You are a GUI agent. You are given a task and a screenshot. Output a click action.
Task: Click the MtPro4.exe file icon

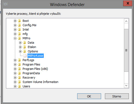[25, 56]
